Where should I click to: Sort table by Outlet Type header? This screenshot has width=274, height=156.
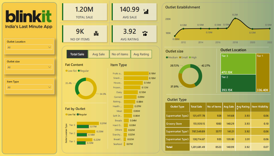pyautogui.click(x=177, y=107)
